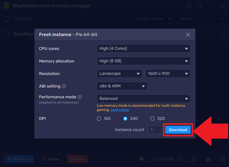This screenshot has width=229, height=167.
Task: Open the Memory allocation dropdown
Action: (144, 61)
